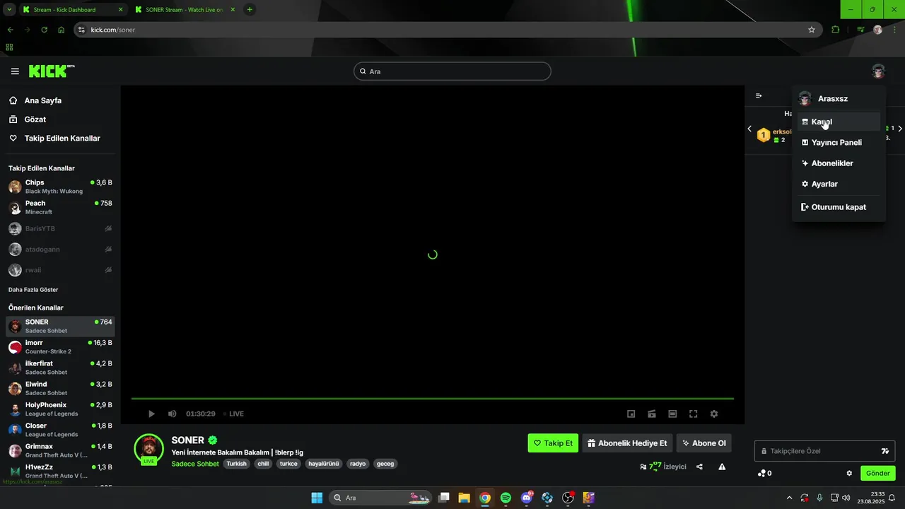Open the HolyPhoenix League of Legends channel
The height and width of the screenshot is (509, 905).
coord(60,409)
